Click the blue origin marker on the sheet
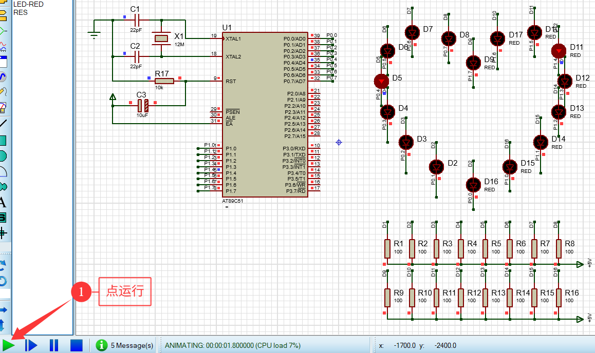 [339, 143]
